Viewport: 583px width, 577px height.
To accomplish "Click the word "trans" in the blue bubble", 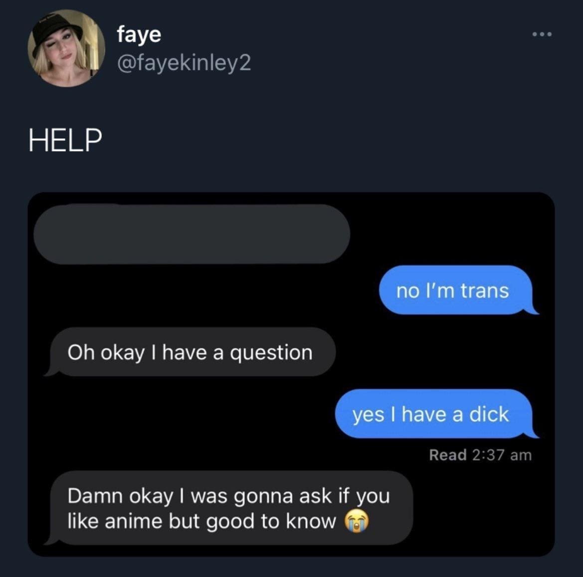I will tap(484, 290).
